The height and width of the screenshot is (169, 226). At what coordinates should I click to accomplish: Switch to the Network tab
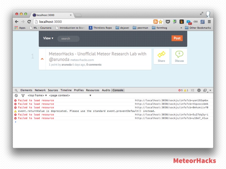click(x=40, y=90)
